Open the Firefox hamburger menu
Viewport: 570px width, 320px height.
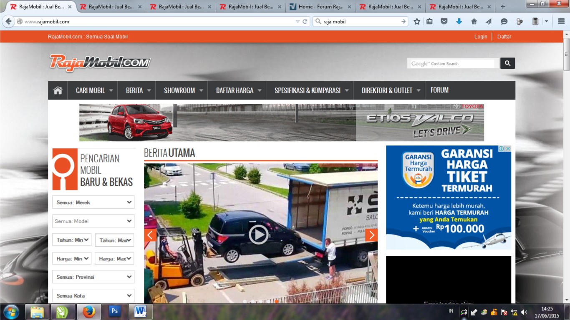pos(561,22)
